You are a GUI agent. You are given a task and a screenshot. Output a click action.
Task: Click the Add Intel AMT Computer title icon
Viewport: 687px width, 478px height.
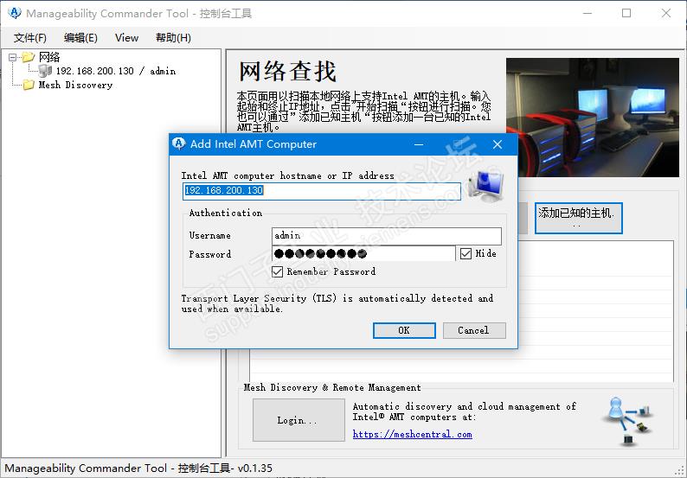[x=179, y=143]
